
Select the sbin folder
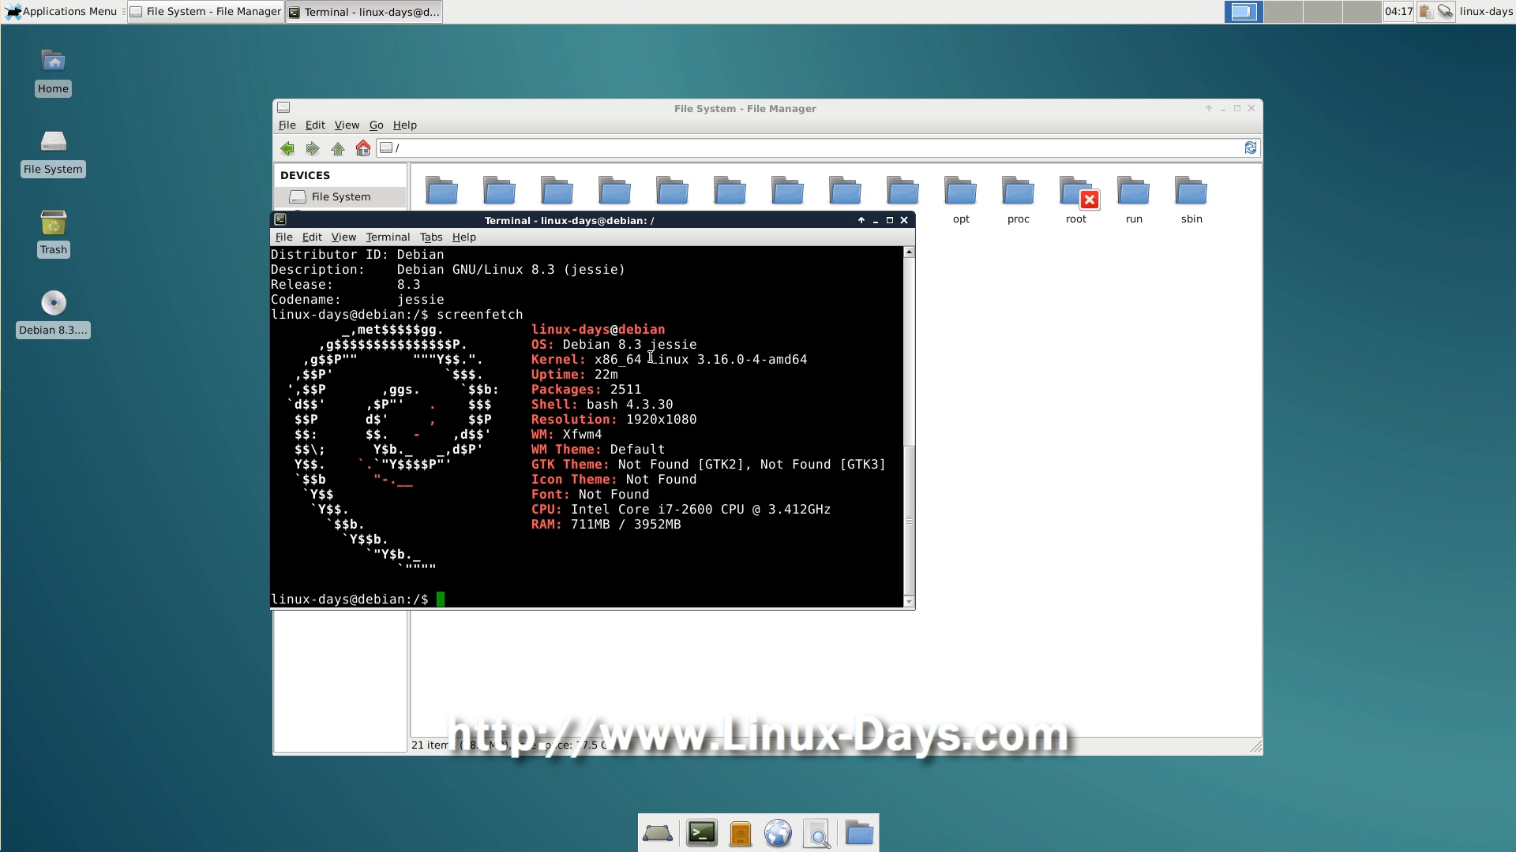1191,200
